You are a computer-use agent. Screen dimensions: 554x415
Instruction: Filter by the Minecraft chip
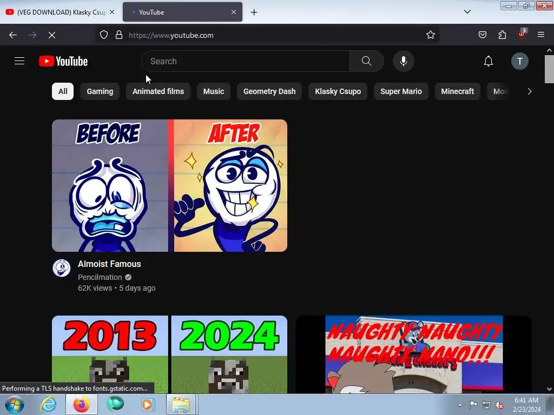[x=457, y=91]
